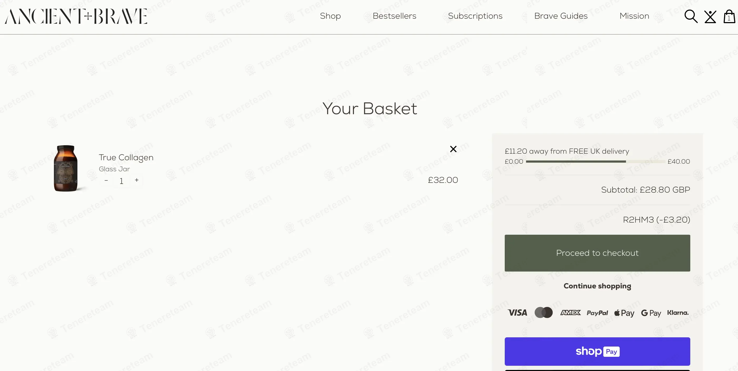Click the Ancient + Brave logo
This screenshot has height=371, width=738.
pos(76,16)
